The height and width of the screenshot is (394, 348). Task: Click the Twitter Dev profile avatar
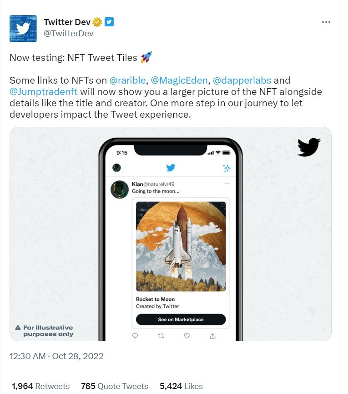click(x=23, y=28)
